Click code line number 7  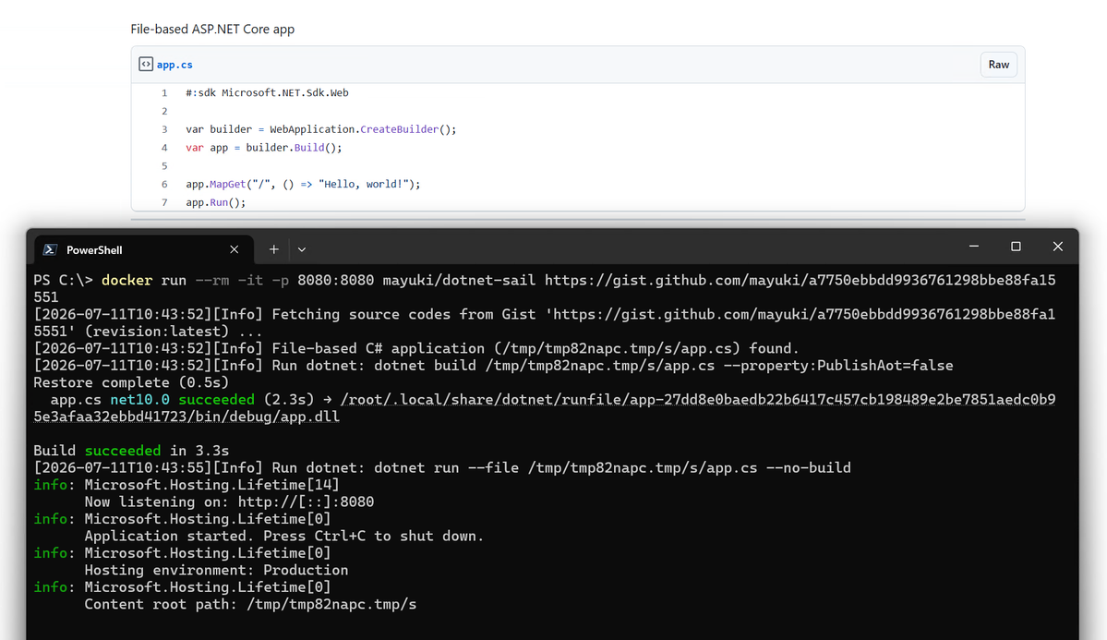coord(164,203)
